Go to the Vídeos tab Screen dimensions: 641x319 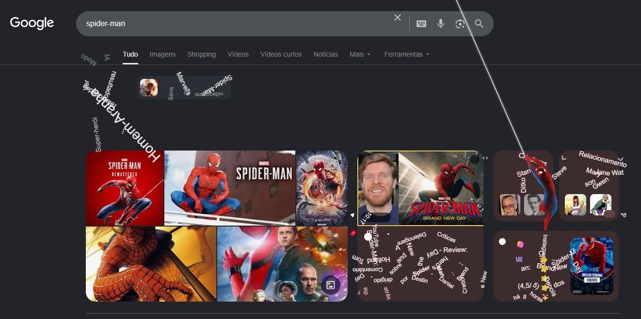(238, 54)
